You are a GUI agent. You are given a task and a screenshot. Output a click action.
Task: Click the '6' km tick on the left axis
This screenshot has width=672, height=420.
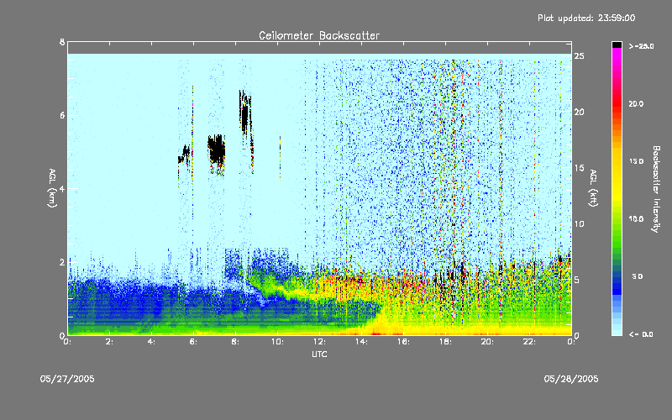pyautogui.click(x=62, y=115)
